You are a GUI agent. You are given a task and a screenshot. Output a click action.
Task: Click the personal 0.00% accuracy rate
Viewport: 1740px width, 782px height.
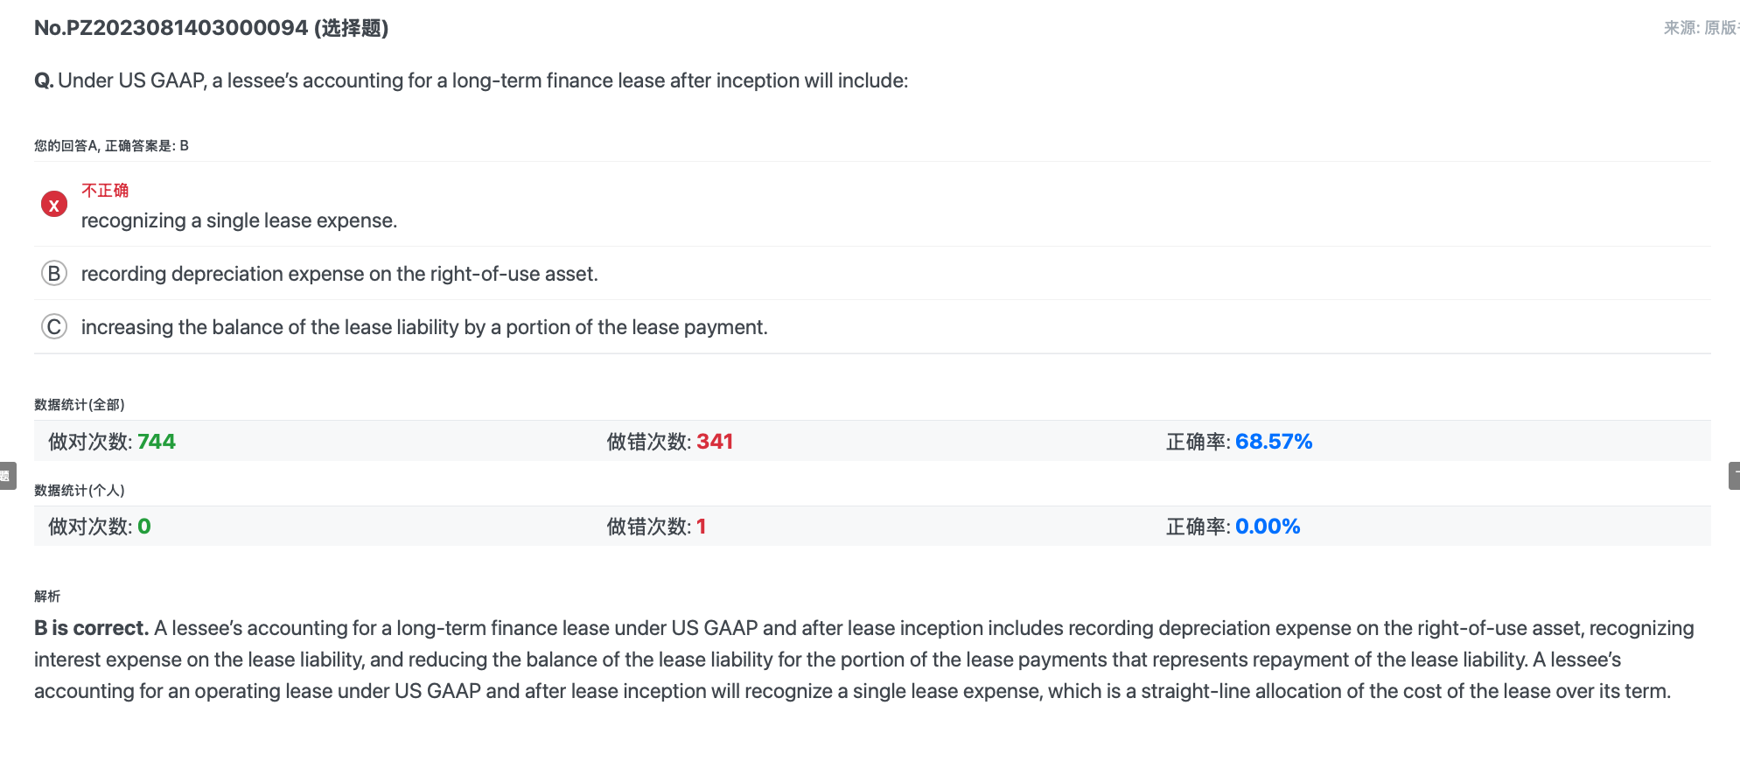(x=1268, y=527)
